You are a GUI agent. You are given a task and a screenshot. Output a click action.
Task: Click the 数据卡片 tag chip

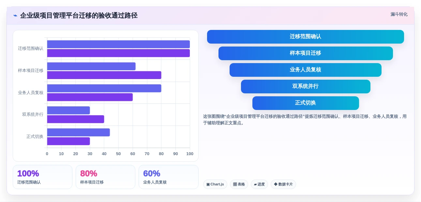[283, 184]
